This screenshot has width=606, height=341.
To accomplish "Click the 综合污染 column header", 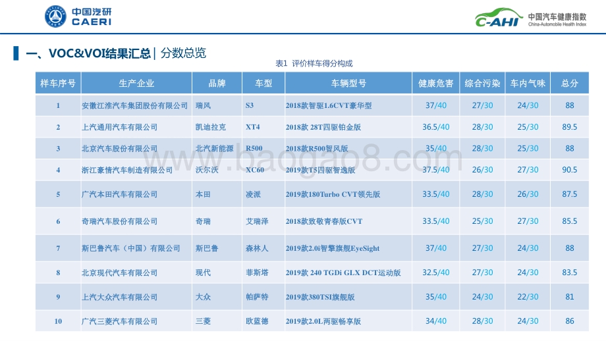I will coord(482,83).
